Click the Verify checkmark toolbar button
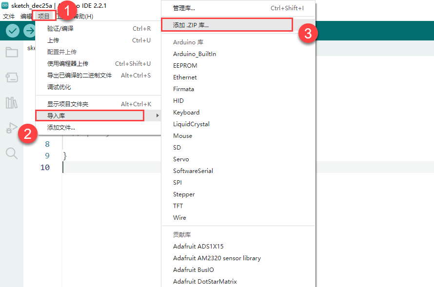Screen dimensions: 434x287 13,31
